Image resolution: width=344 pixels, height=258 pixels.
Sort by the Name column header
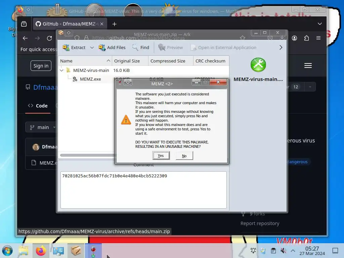click(85, 61)
